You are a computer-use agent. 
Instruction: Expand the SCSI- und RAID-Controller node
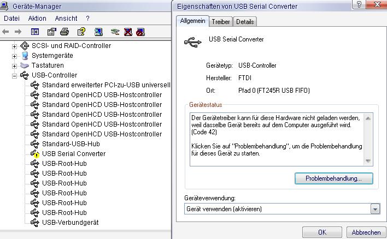click(x=15, y=46)
